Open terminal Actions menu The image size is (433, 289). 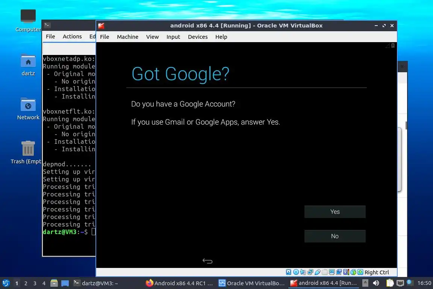pyautogui.click(x=72, y=37)
